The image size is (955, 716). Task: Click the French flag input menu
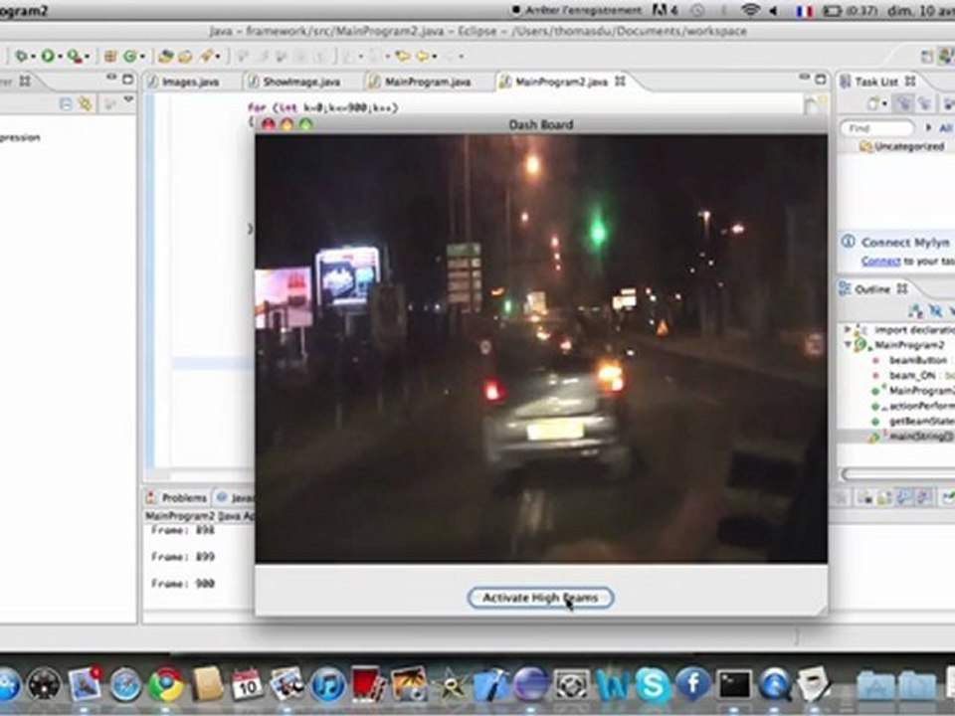coord(804,10)
